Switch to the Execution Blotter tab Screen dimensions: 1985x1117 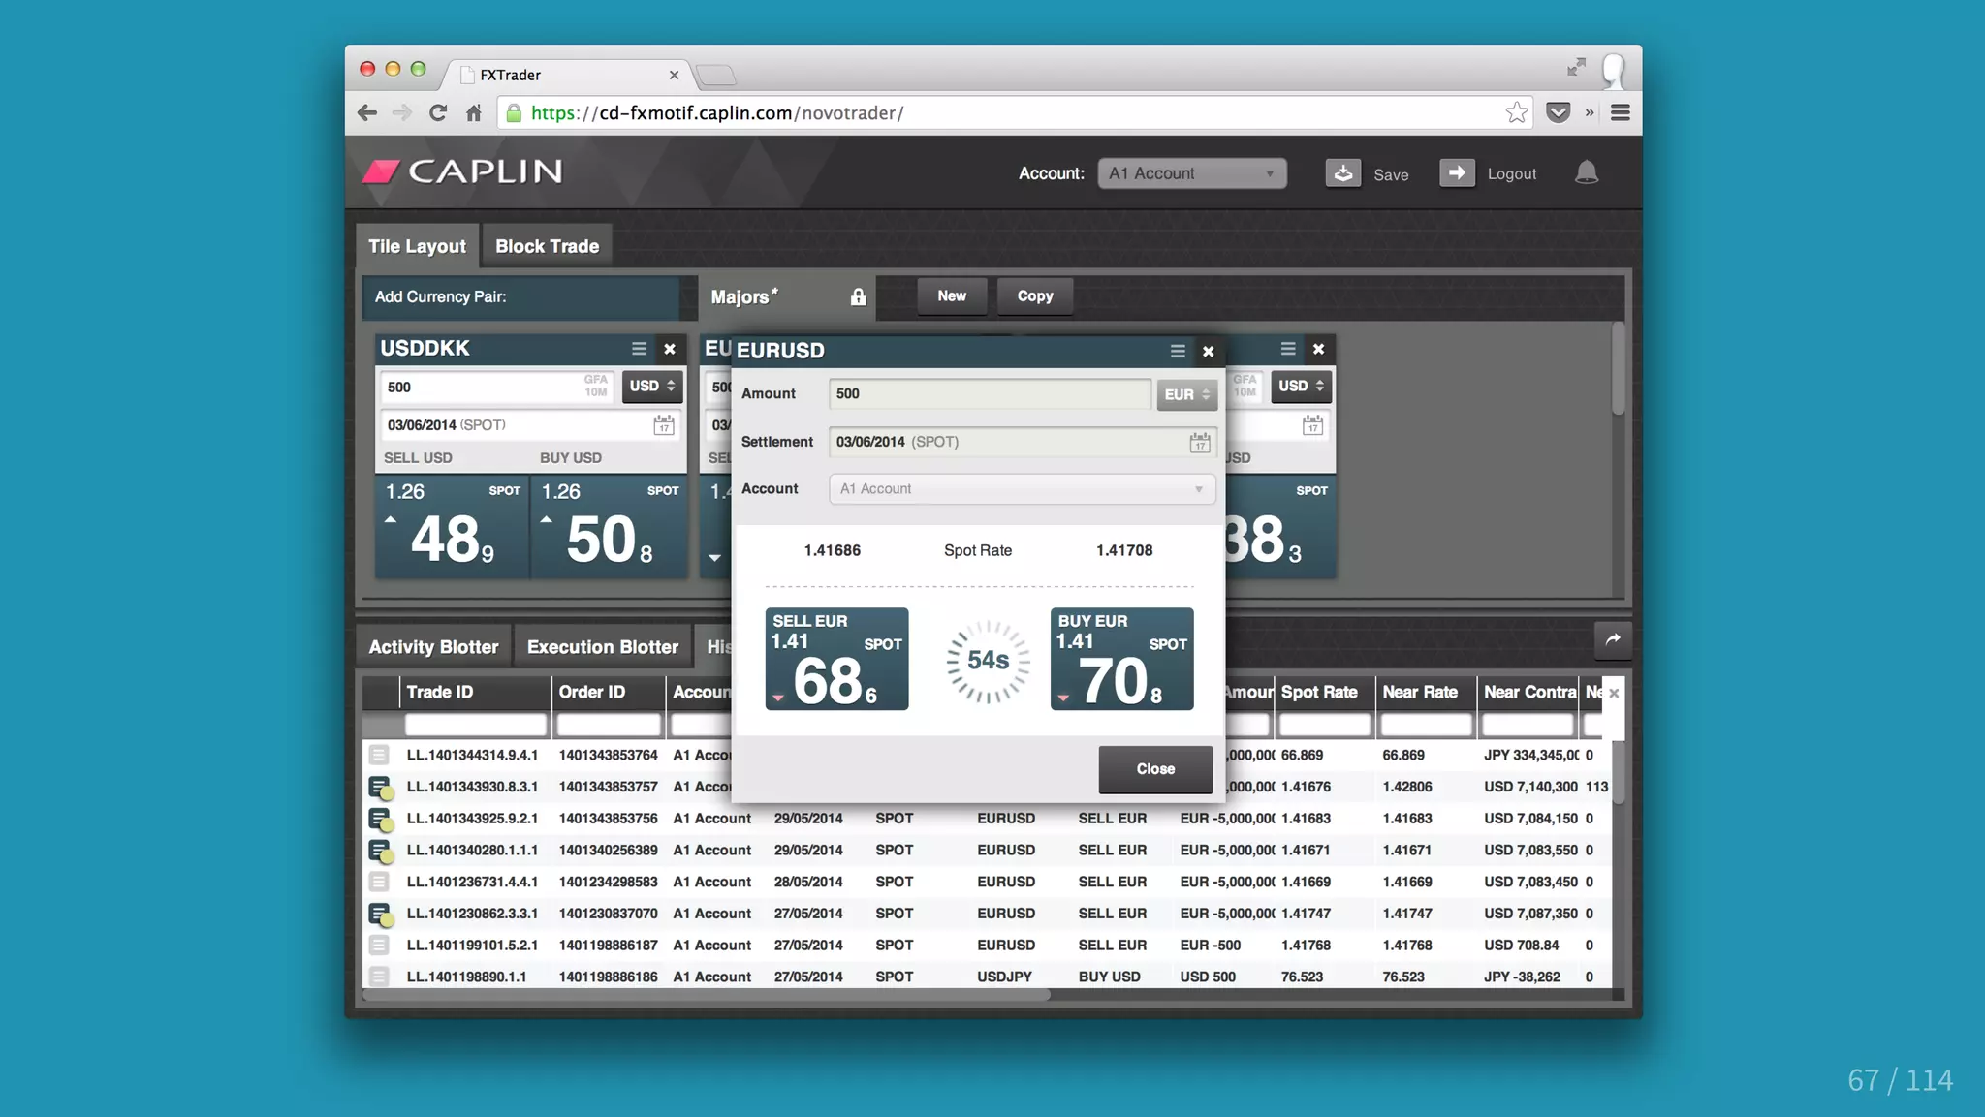pyautogui.click(x=602, y=647)
